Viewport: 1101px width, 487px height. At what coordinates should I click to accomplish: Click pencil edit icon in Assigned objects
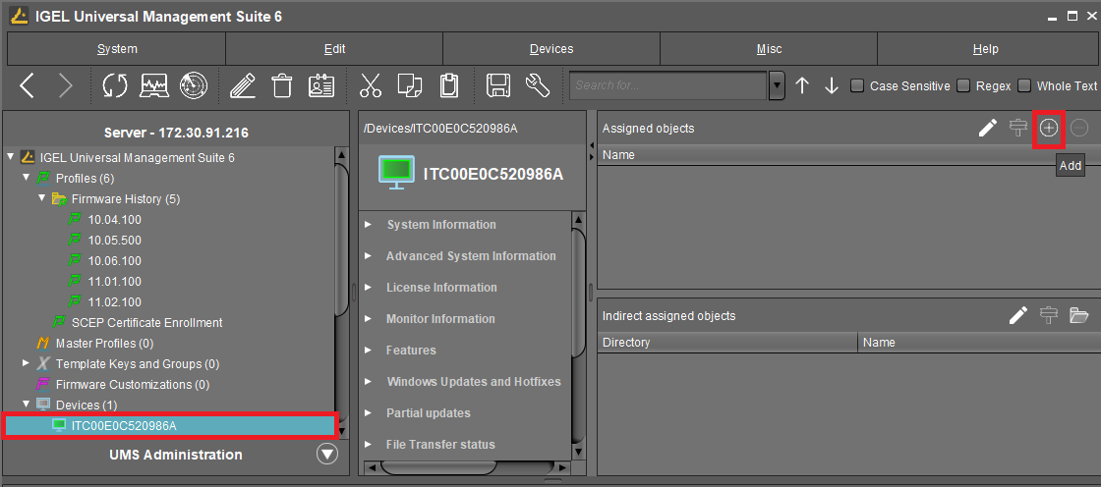tap(988, 128)
